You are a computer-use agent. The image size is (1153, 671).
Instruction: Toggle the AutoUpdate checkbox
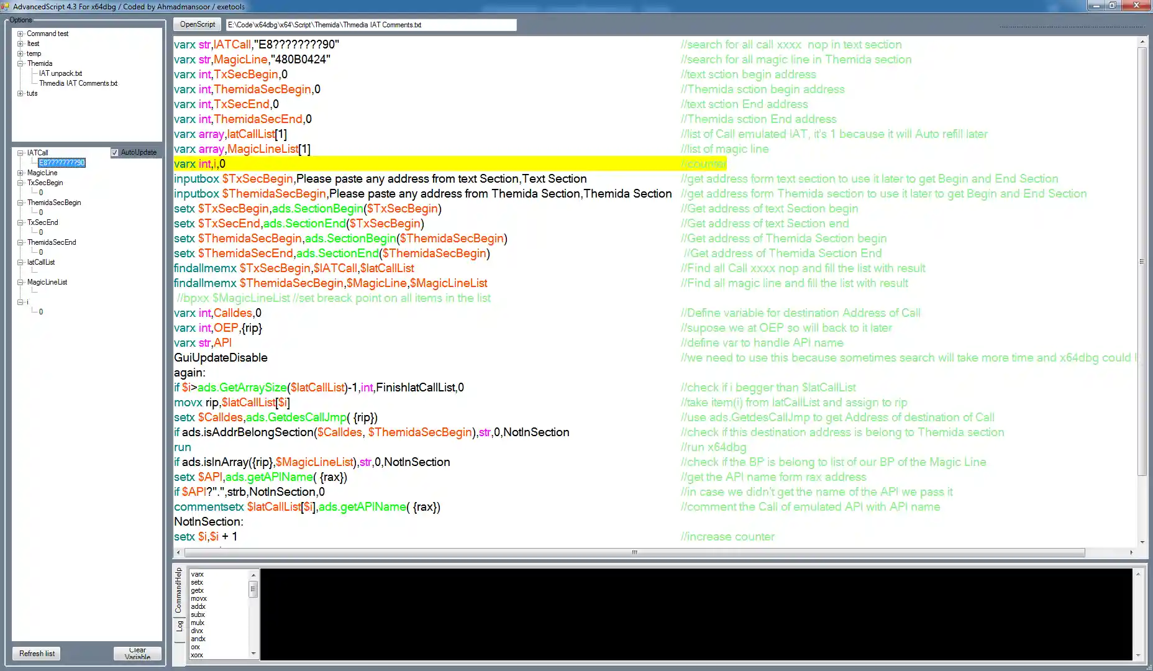(115, 152)
